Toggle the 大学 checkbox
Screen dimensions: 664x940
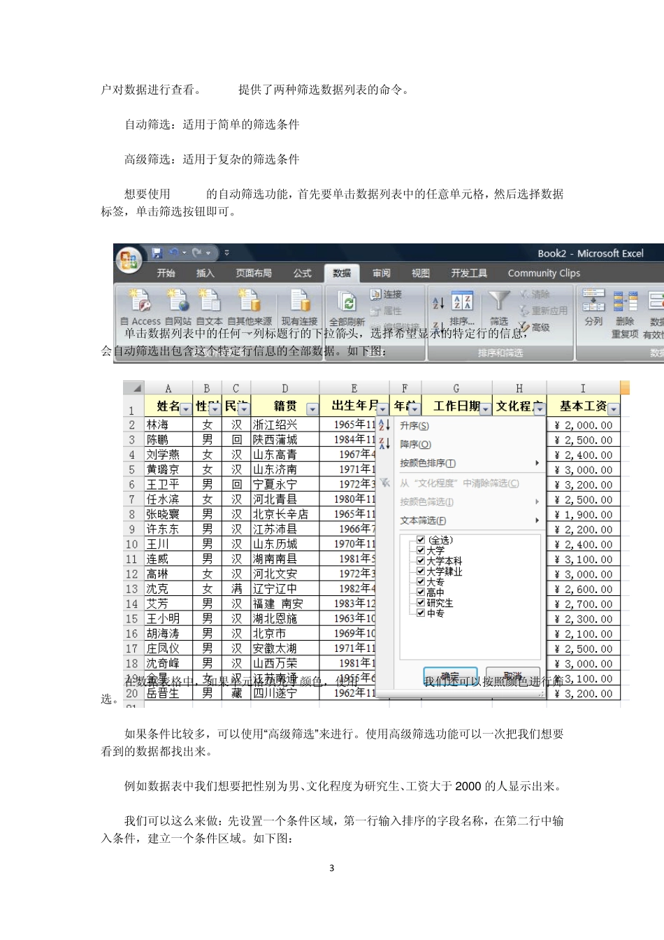click(421, 550)
